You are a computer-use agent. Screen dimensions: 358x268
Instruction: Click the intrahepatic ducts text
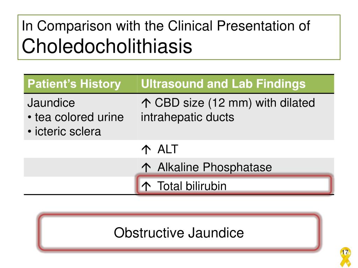point(187,117)
